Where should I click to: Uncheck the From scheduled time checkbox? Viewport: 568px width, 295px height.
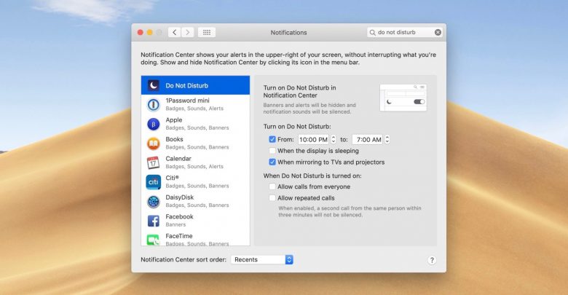point(272,139)
